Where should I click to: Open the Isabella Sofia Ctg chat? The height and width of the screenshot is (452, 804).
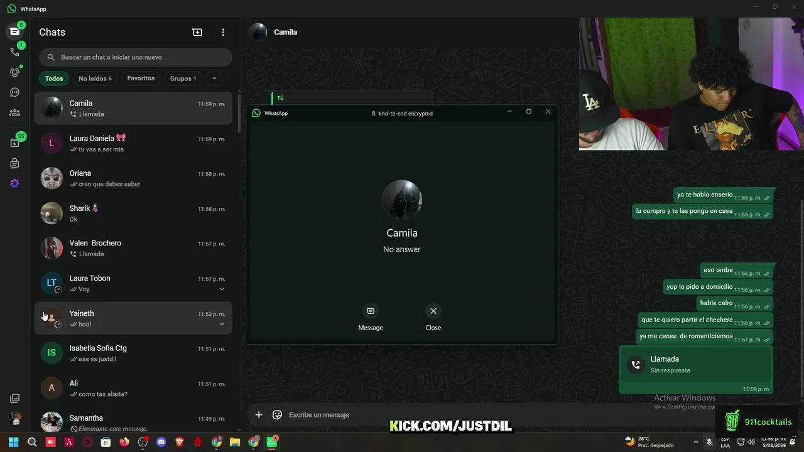pyautogui.click(x=133, y=353)
